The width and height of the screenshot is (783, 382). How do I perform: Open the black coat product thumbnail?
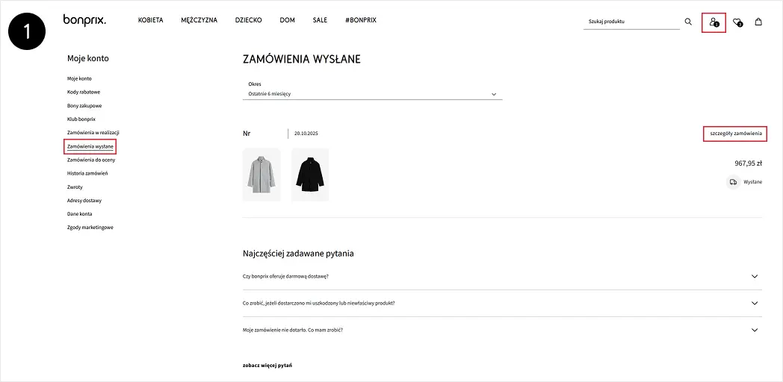click(x=309, y=175)
